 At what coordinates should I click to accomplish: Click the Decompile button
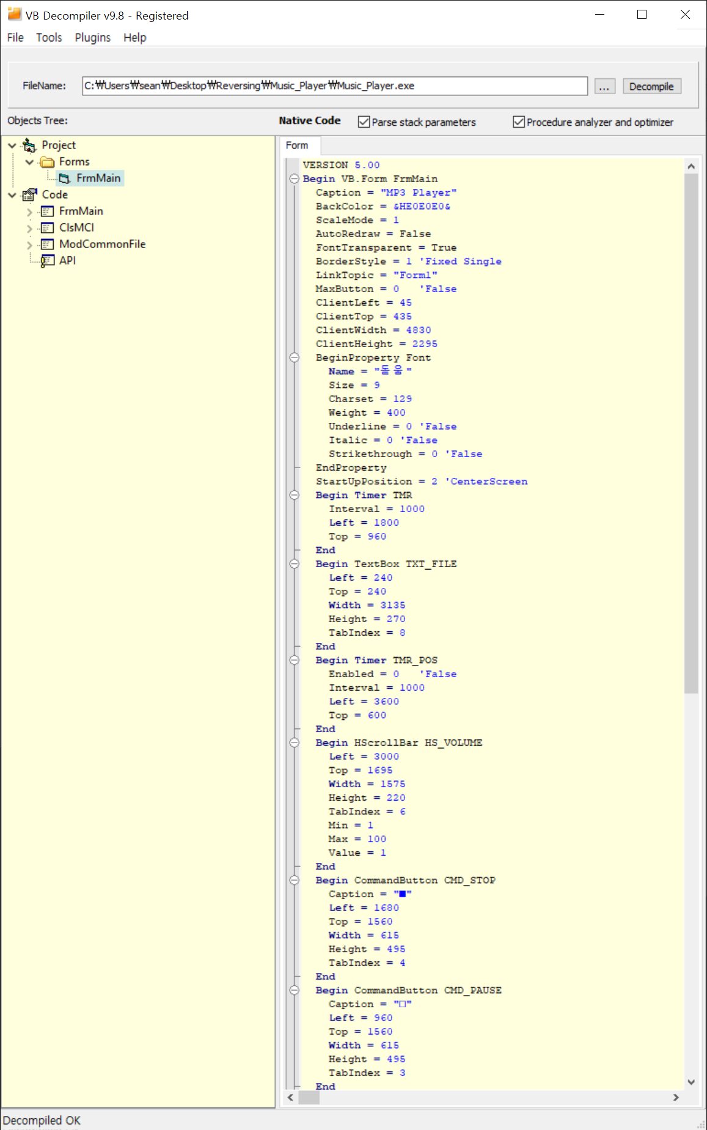point(651,86)
